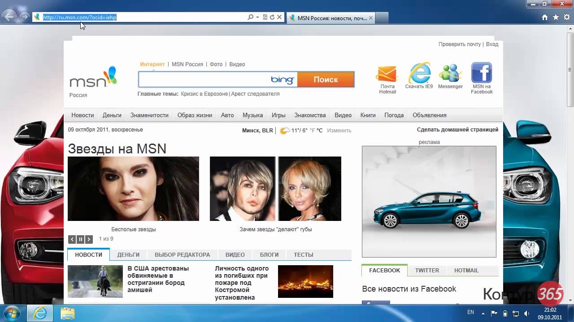Image resolution: width=574 pixels, height=322 pixels.
Task: Open the address bar autocomplete dropdown arrow
Action: point(257,17)
